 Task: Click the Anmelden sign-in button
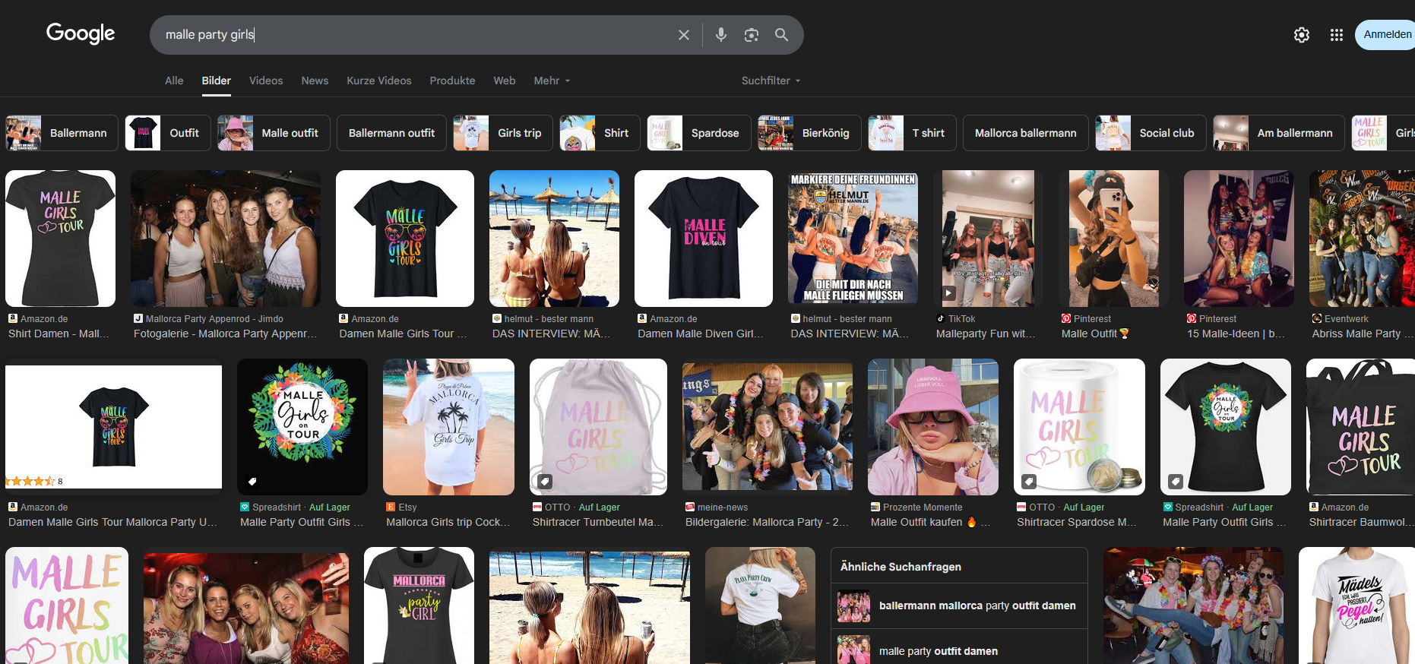pyautogui.click(x=1385, y=35)
